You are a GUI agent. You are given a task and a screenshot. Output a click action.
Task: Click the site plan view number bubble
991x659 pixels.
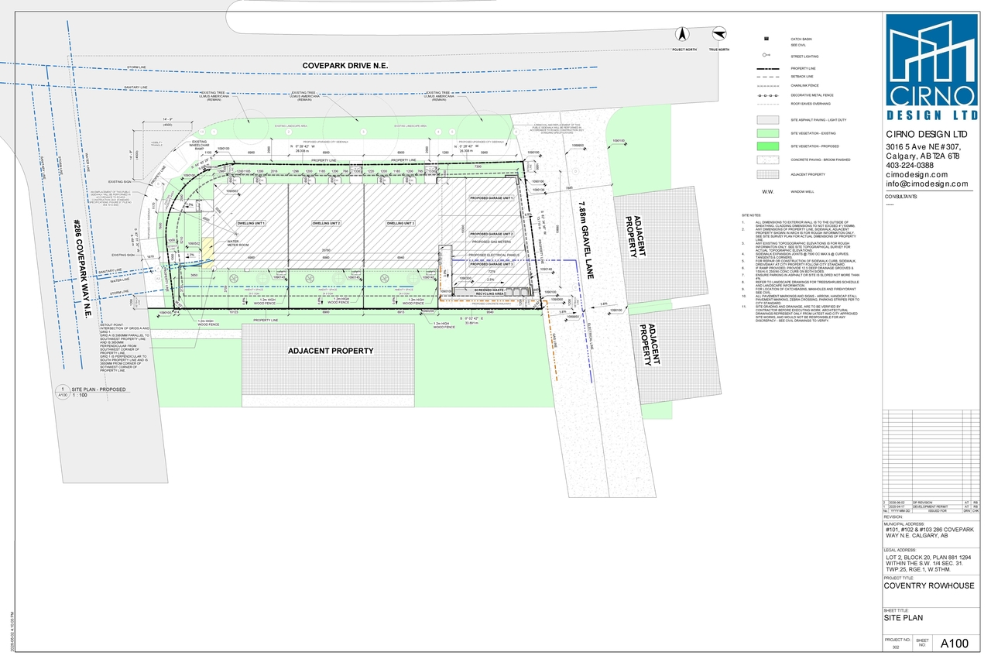(61, 390)
